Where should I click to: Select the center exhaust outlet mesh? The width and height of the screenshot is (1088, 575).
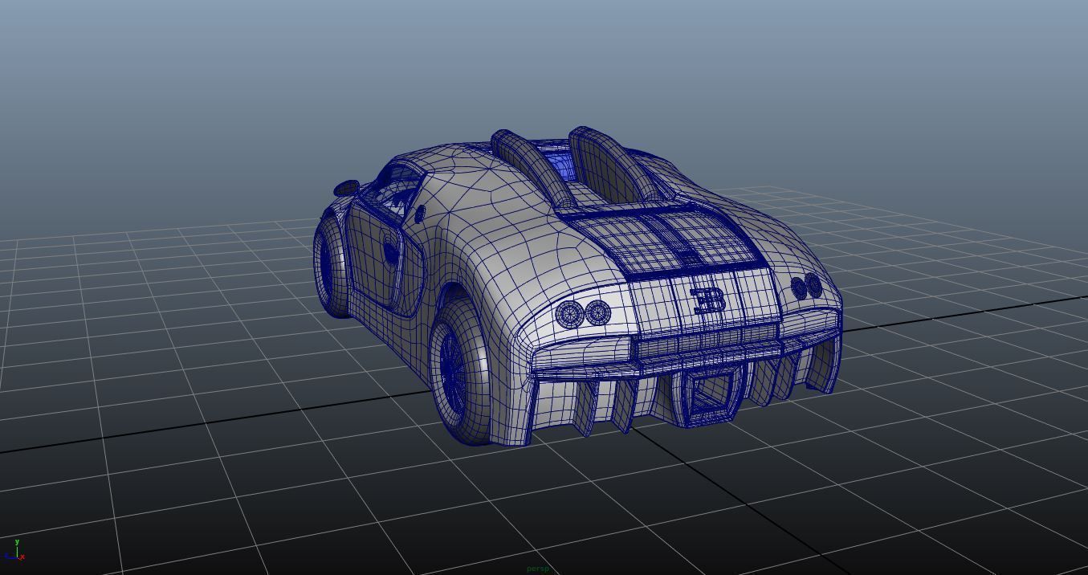click(x=712, y=397)
